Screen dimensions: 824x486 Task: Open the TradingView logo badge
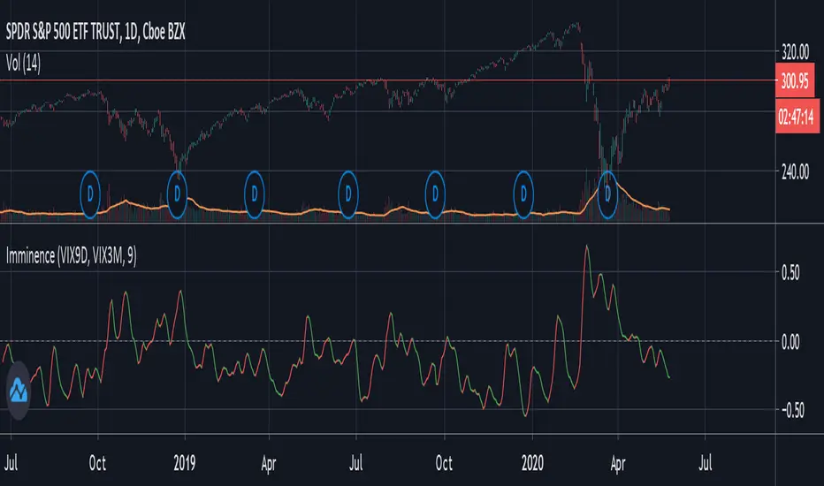tap(19, 391)
